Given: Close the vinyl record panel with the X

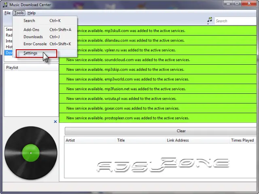Looking at the screenshot, I should coord(55,122).
